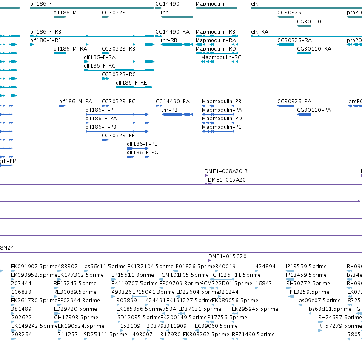Click the thr-RB transcript
The height and width of the screenshot is (341, 362).
[177, 45]
